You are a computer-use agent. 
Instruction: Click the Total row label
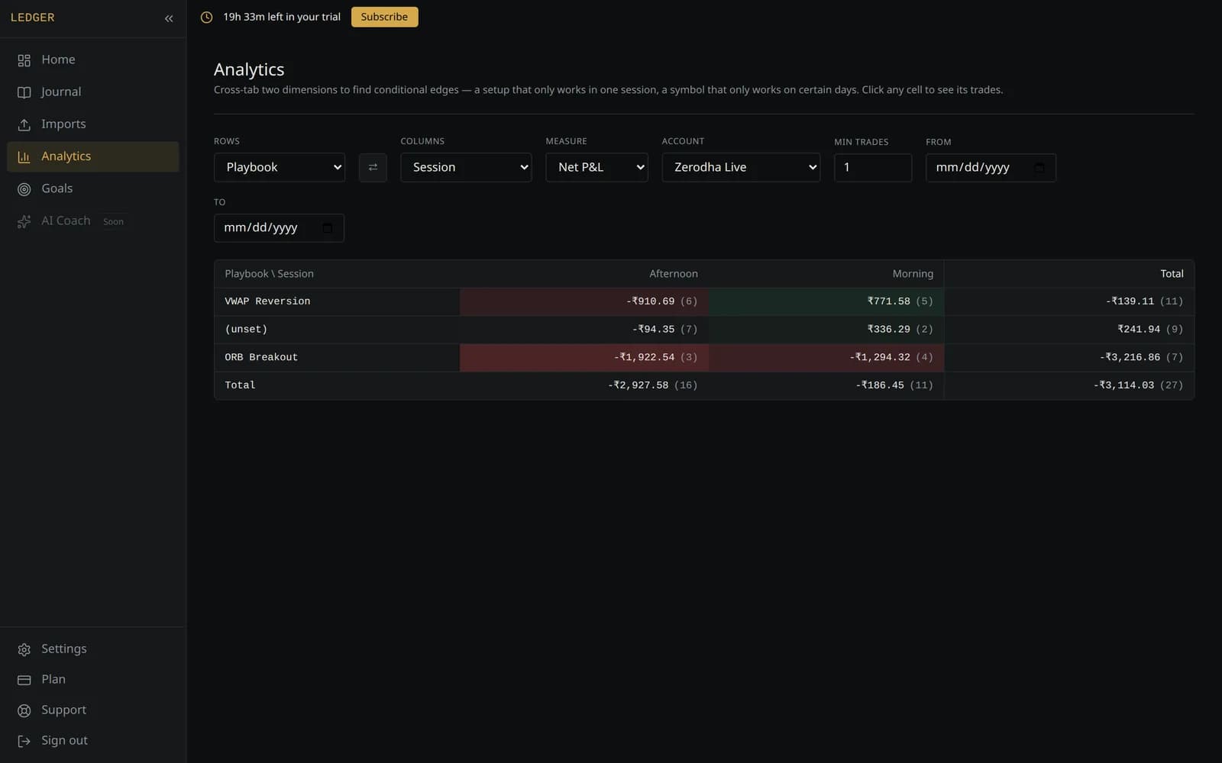click(x=240, y=385)
